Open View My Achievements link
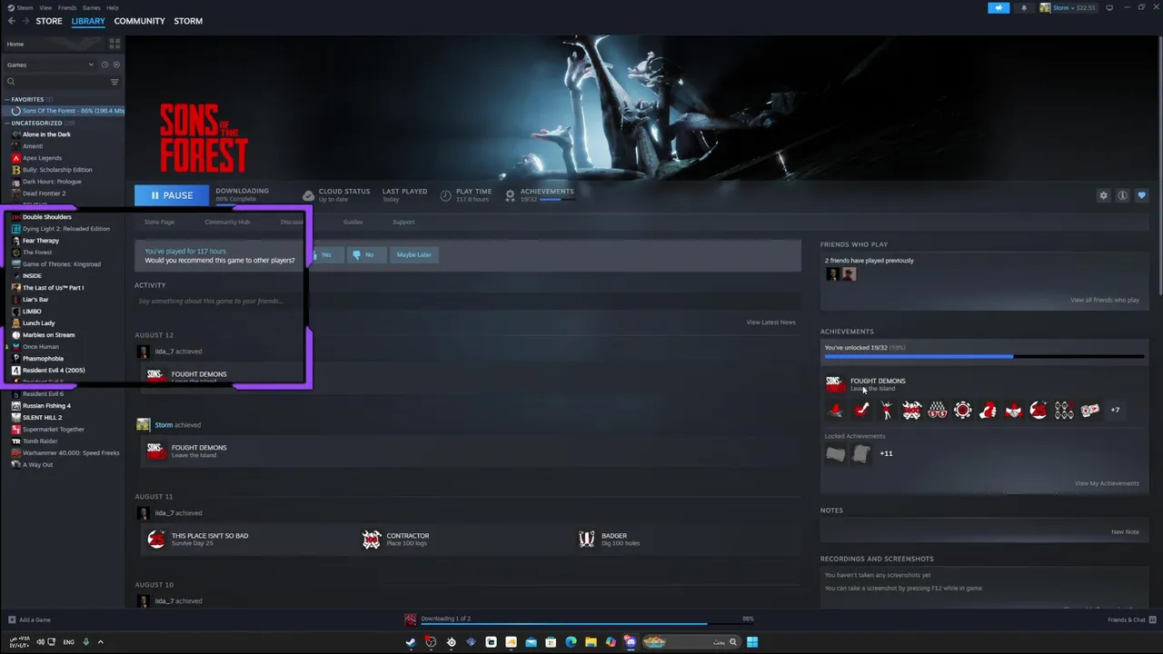1163x654 pixels. pos(1106,483)
